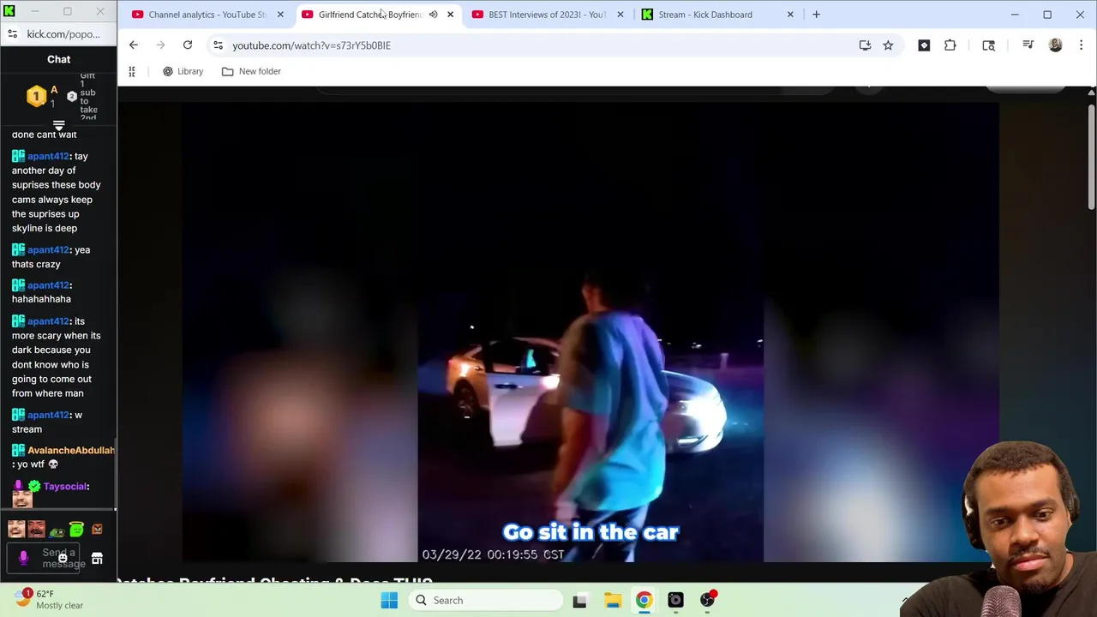Open Google Chrome from the taskbar

pos(644,600)
